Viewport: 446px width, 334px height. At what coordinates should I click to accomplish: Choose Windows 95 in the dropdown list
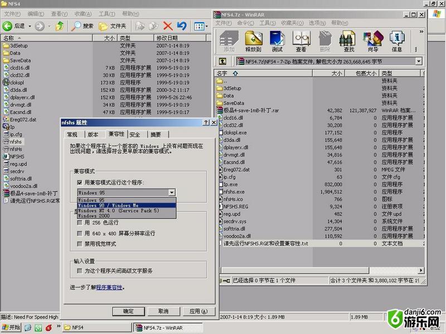coord(127,200)
